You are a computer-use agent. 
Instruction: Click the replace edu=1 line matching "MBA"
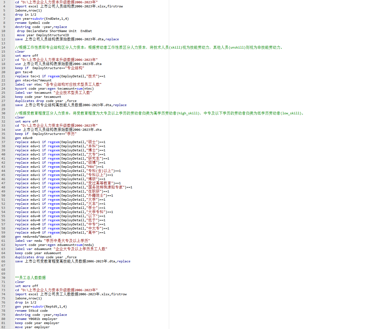click(59, 167)
